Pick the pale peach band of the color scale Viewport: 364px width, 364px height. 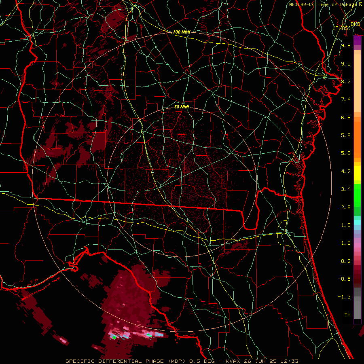tap(357, 83)
